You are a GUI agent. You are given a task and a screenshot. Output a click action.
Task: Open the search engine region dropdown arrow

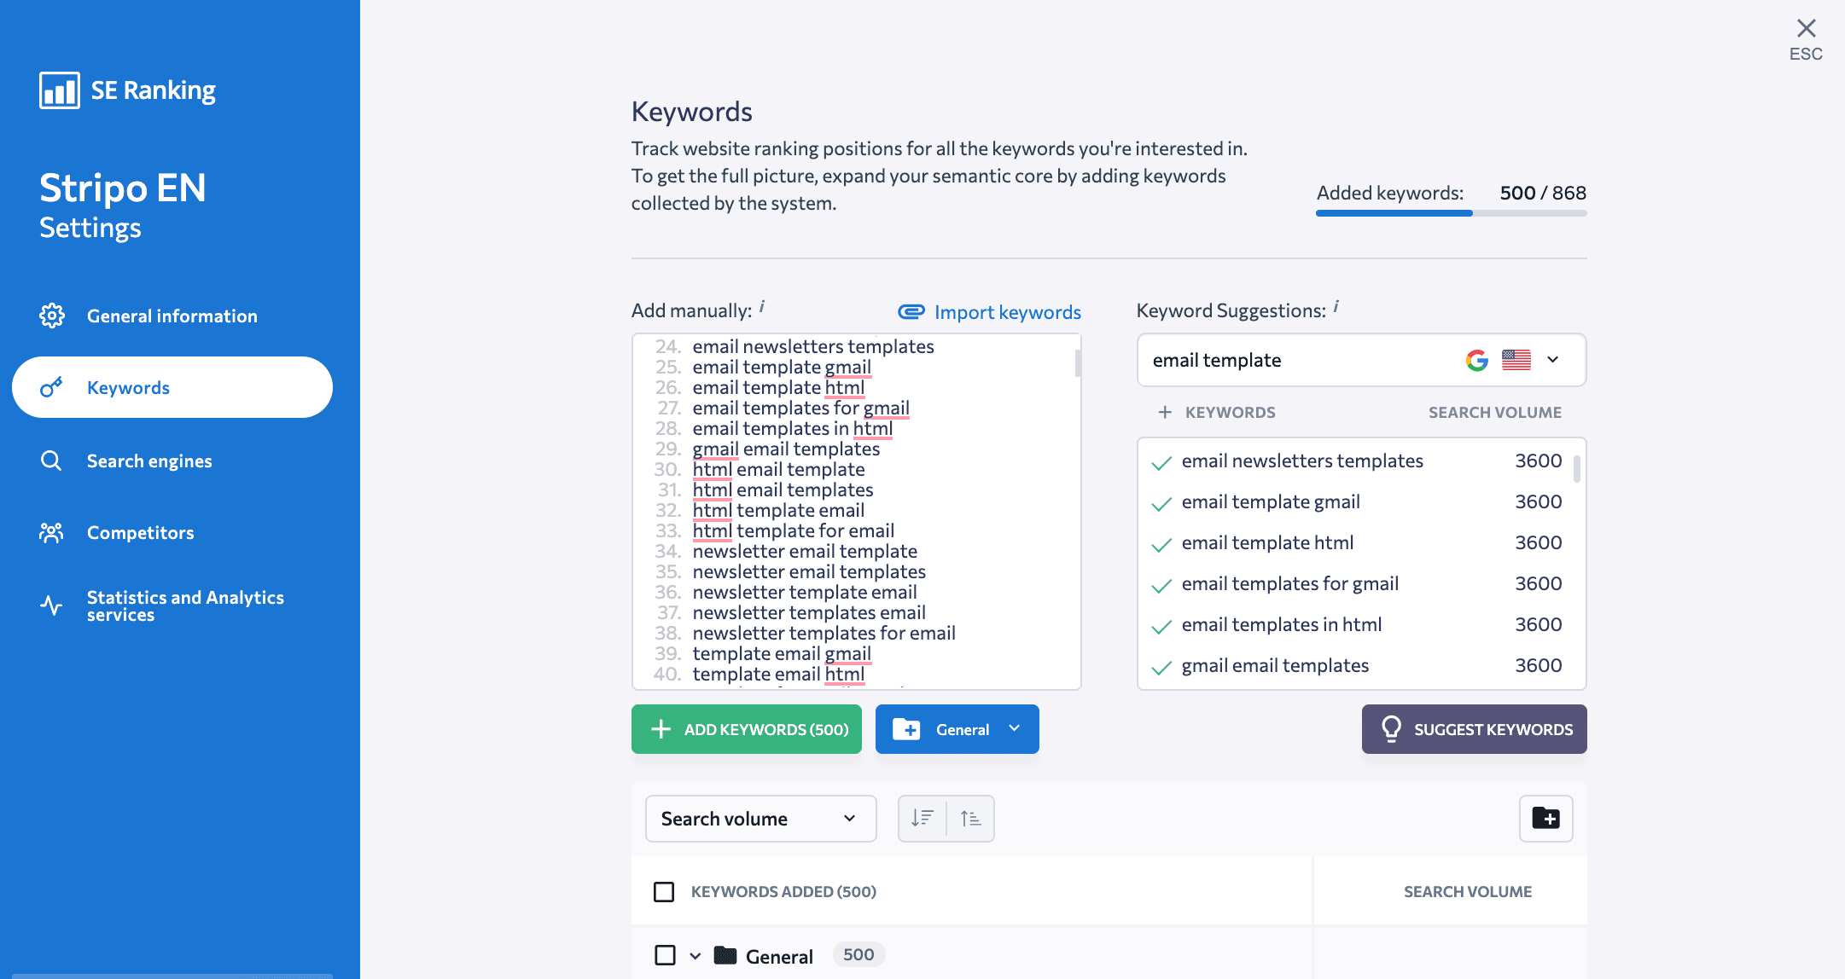tap(1553, 360)
